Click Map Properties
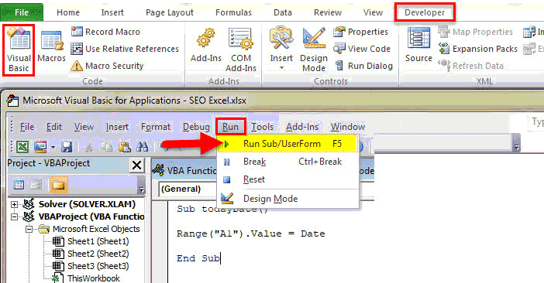 pos(475,32)
